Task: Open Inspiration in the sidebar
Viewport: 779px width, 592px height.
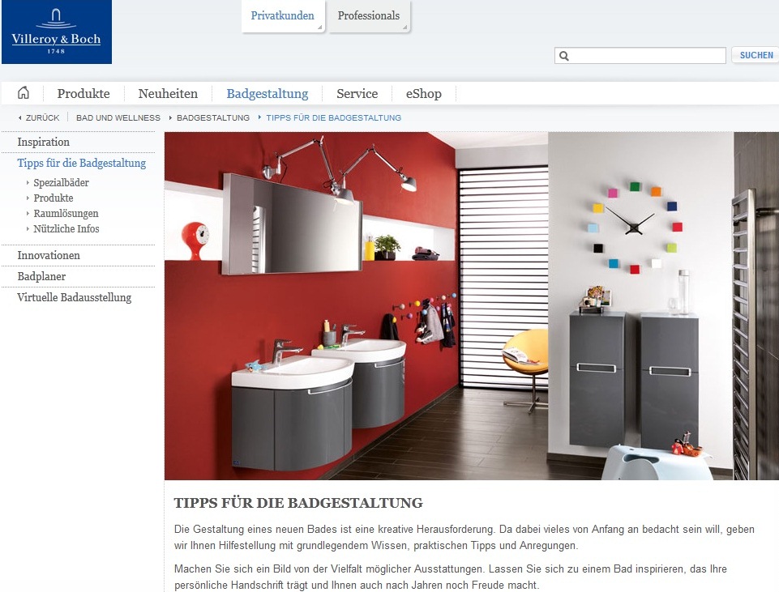Action: [44, 142]
